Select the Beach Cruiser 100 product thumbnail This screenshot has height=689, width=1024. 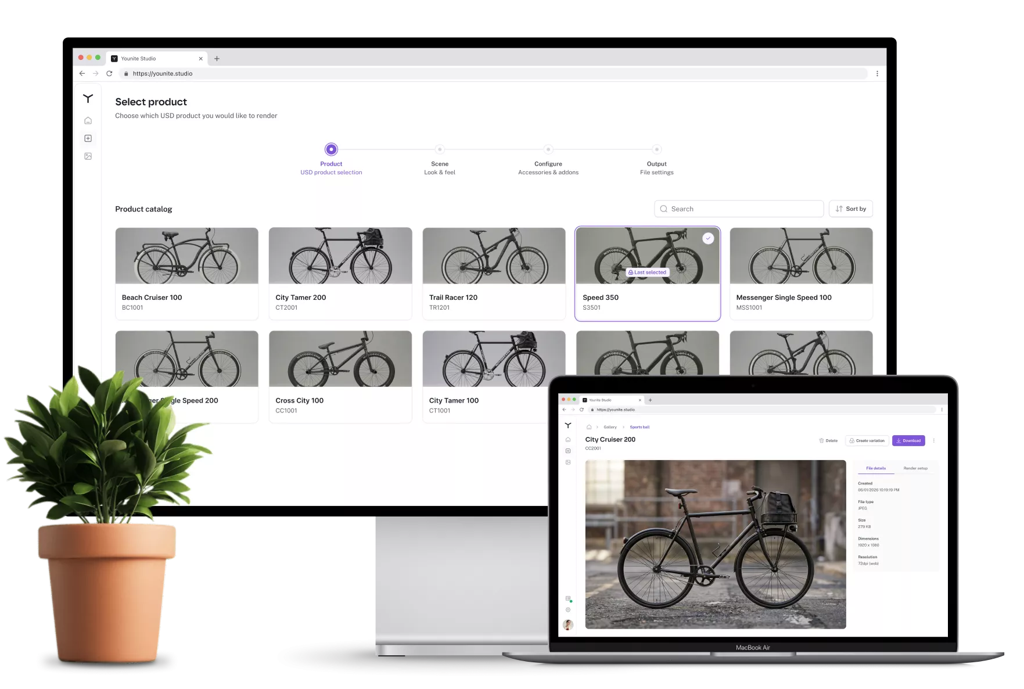tap(186, 256)
